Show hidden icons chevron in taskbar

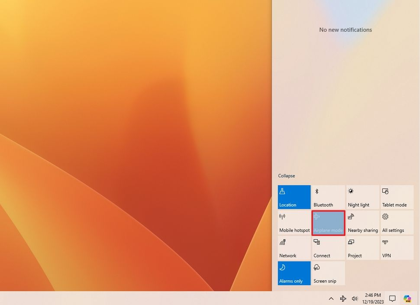point(331,299)
